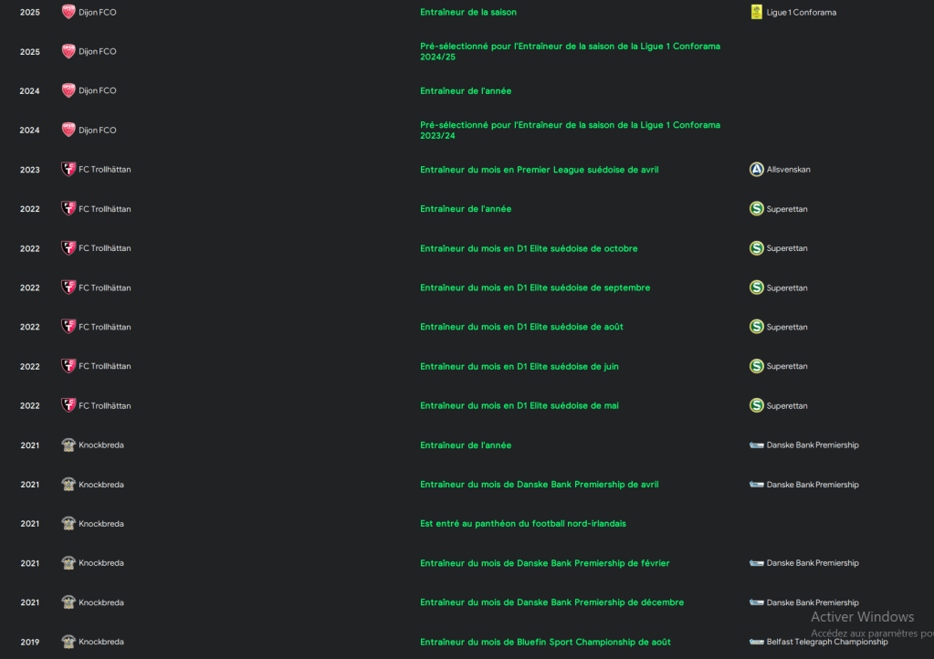Open the 2025 Entraîneur de la saison award
This screenshot has height=659, width=934.
(x=467, y=12)
